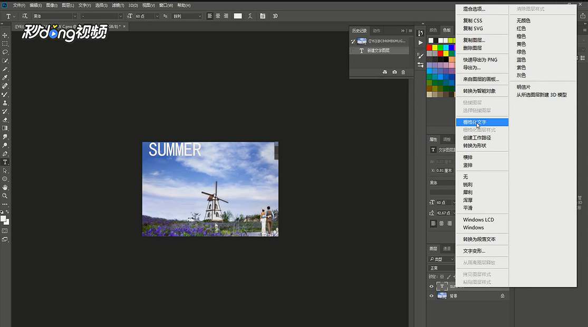Open brush settings icon in dock
The image size is (588, 327).
420,56
